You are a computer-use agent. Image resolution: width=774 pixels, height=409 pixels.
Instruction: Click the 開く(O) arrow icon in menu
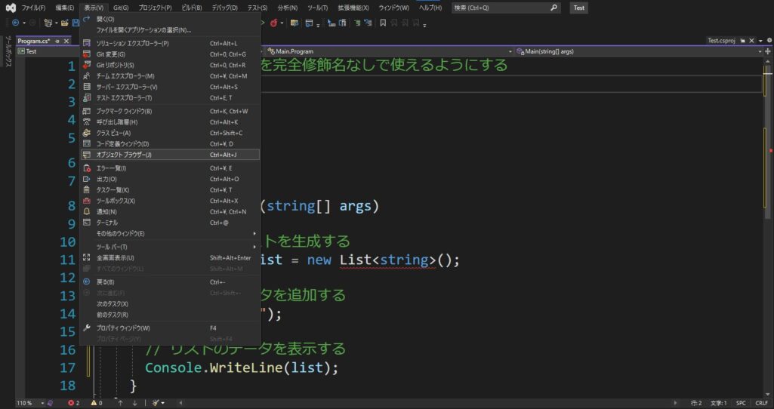(87, 19)
